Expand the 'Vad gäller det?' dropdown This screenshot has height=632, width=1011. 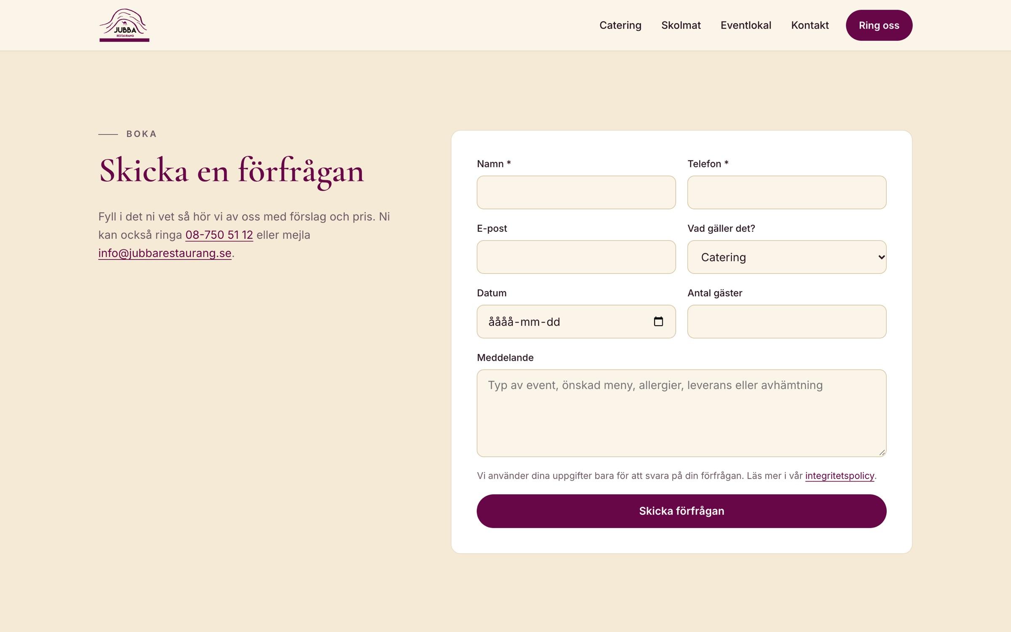787,257
